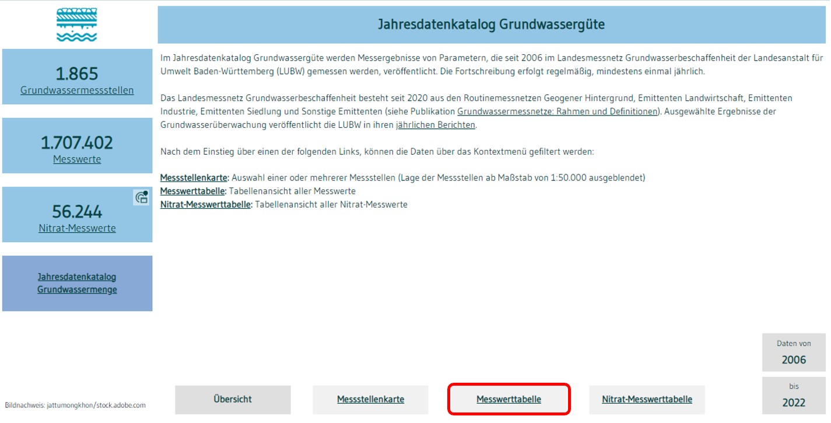Click the small icon on Nitrat-Messwerte tile
Screen dimensions: 831x423
pyautogui.click(x=142, y=198)
